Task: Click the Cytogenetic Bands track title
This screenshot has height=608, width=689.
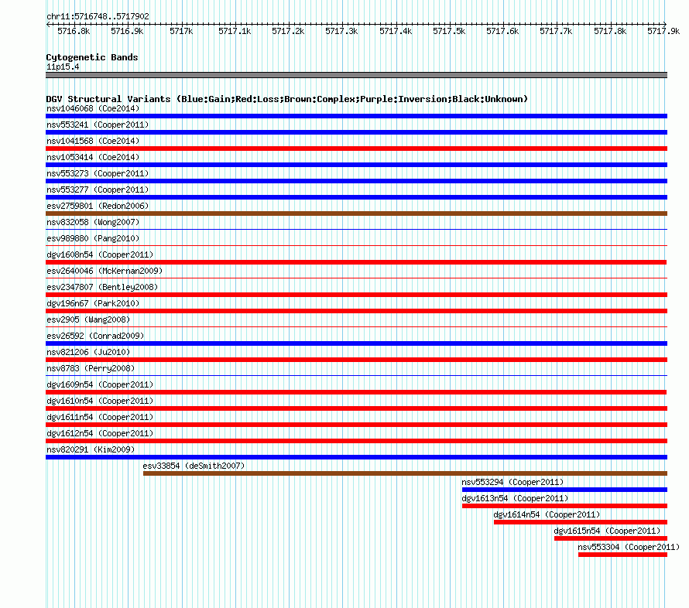Action: (92, 57)
